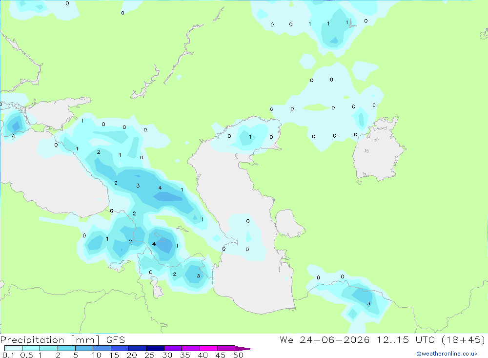The width and height of the screenshot is (488, 358).
Task: Click the 25–30 mm navy legend swatch
Action: (155, 348)
